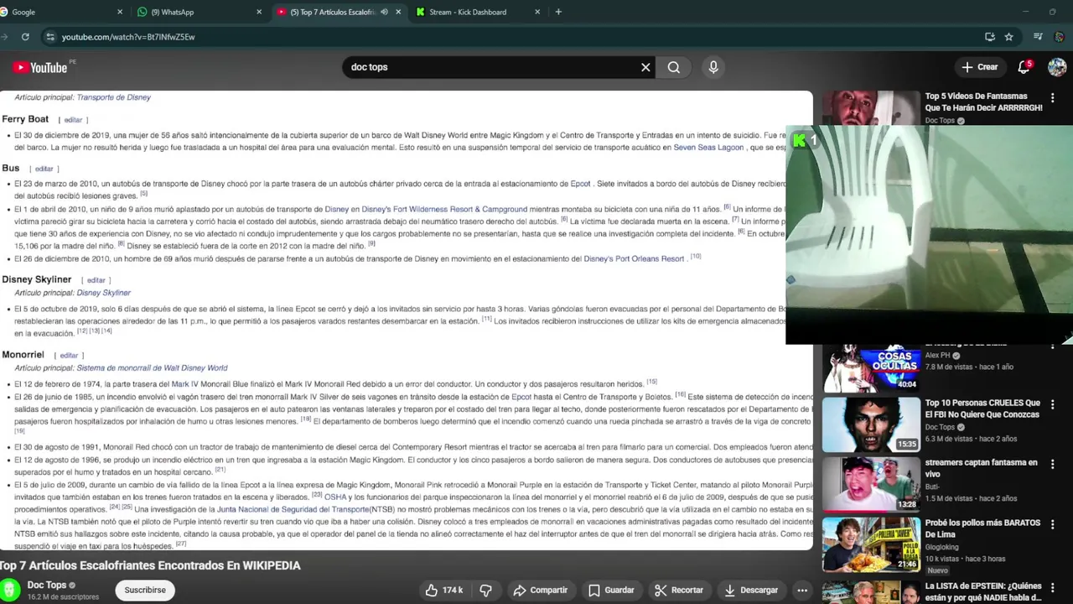The image size is (1073, 604).
Task: Open a new browser tab
Action: pos(558,12)
